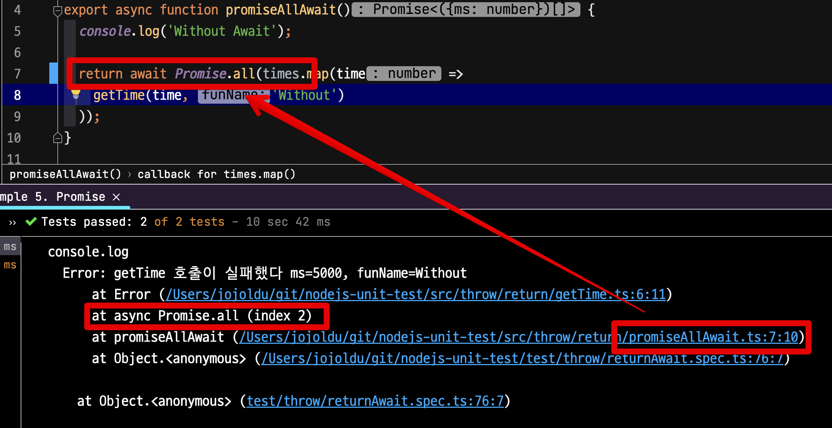The image size is (832, 428).
Task: Click promiseAllAwait() breadcrumb item
Action: pos(65,174)
